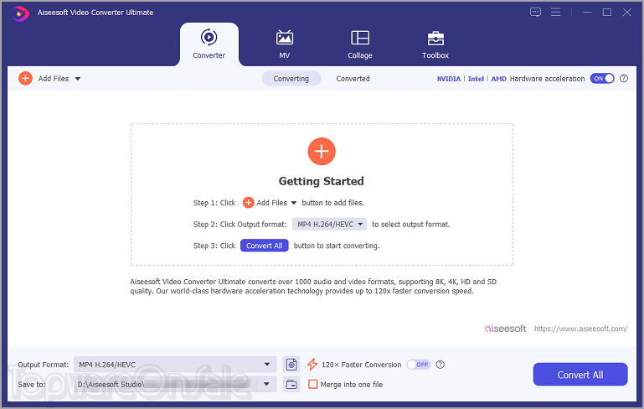Screen dimensions: 644x409
Task: Toggle Hardware acceleration switch off
Action: tap(602, 79)
